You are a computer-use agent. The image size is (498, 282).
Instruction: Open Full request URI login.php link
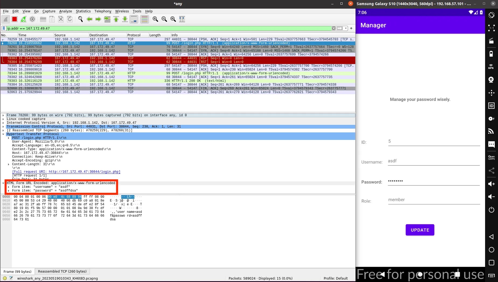pyautogui.click(x=66, y=172)
